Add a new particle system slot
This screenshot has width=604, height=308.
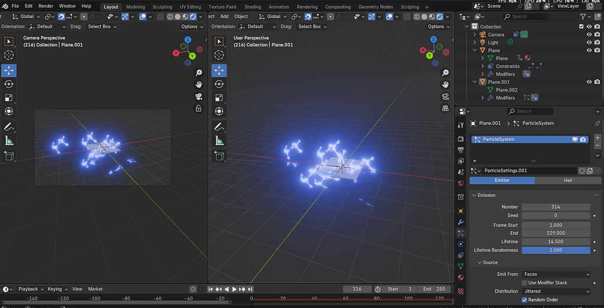(x=598, y=137)
